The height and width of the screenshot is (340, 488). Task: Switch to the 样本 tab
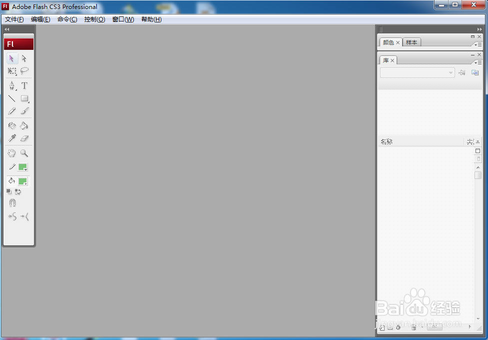pos(412,42)
